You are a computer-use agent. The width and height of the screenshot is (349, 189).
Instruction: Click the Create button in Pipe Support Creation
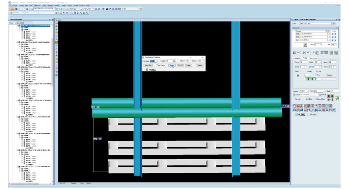(x=172, y=65)
